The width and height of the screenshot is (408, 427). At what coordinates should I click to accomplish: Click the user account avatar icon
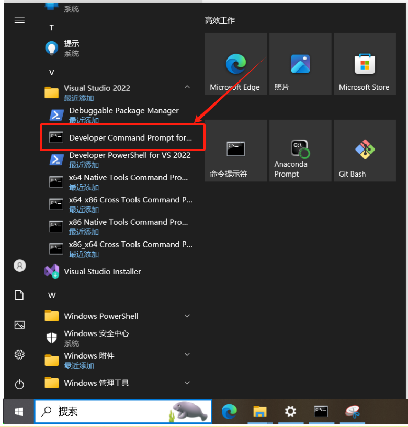[20, 266]
